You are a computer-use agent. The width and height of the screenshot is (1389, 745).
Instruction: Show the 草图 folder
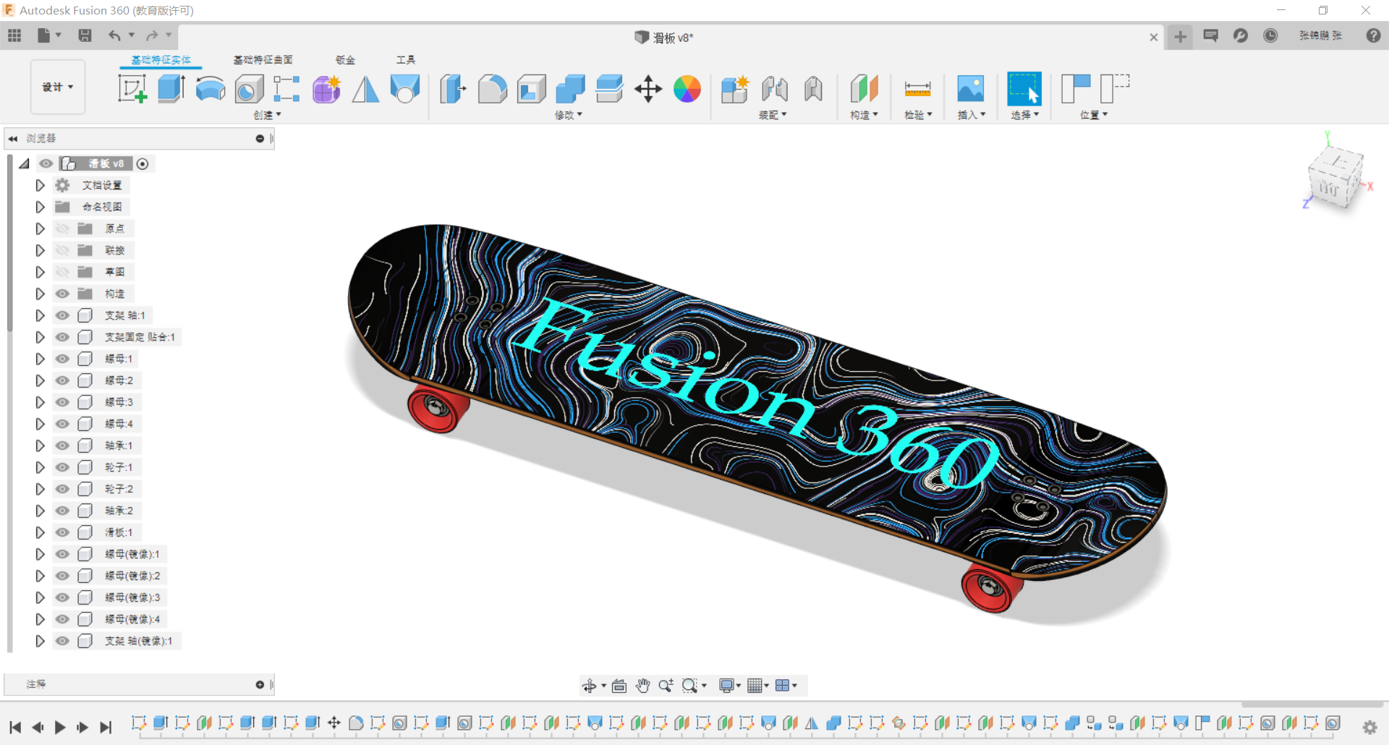(63, 272)
